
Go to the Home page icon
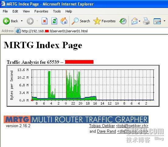pyautogui.click(x=64, y=21)
